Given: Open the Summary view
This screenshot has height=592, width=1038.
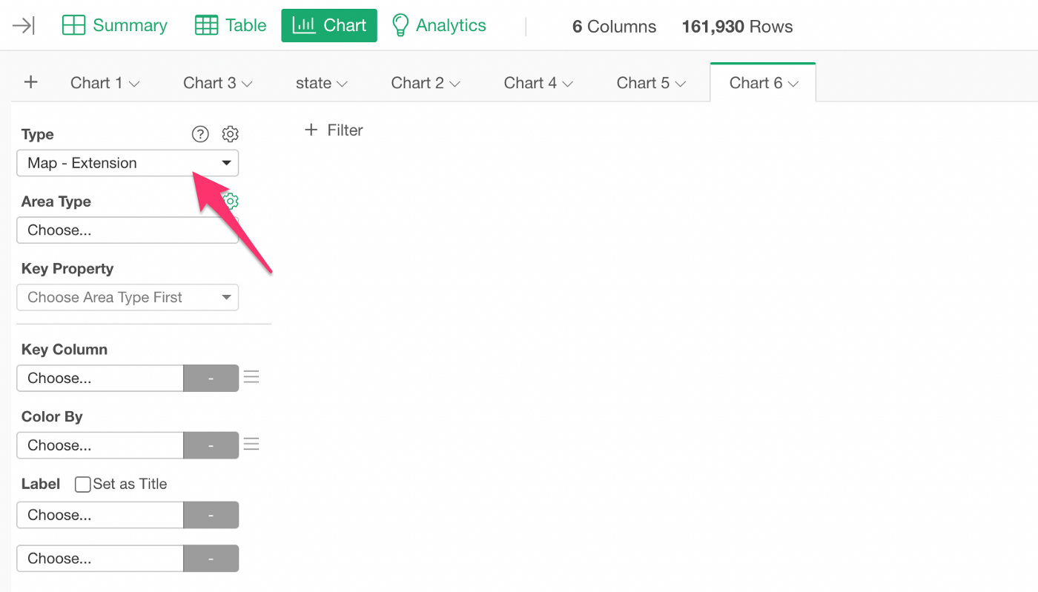Looking at the screenshot, I should point(115,25).
